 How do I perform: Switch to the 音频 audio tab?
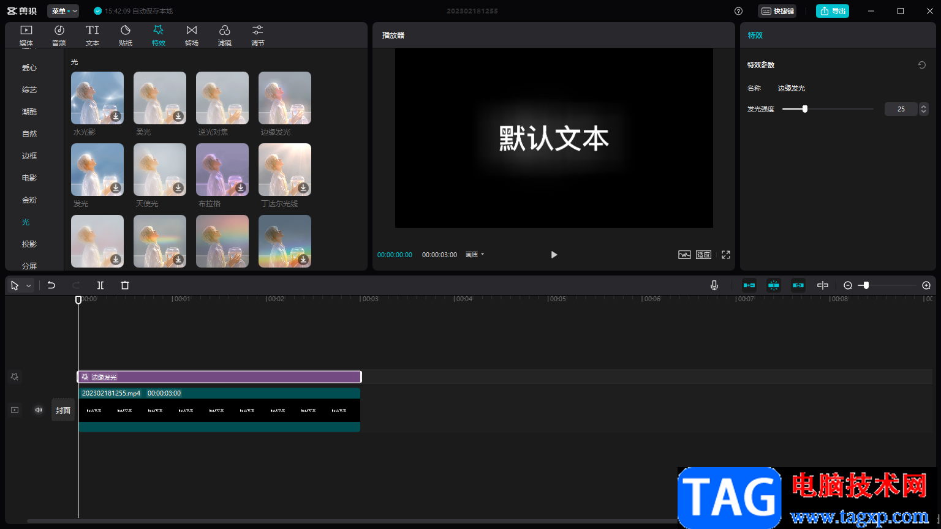[x=59, y=36]
